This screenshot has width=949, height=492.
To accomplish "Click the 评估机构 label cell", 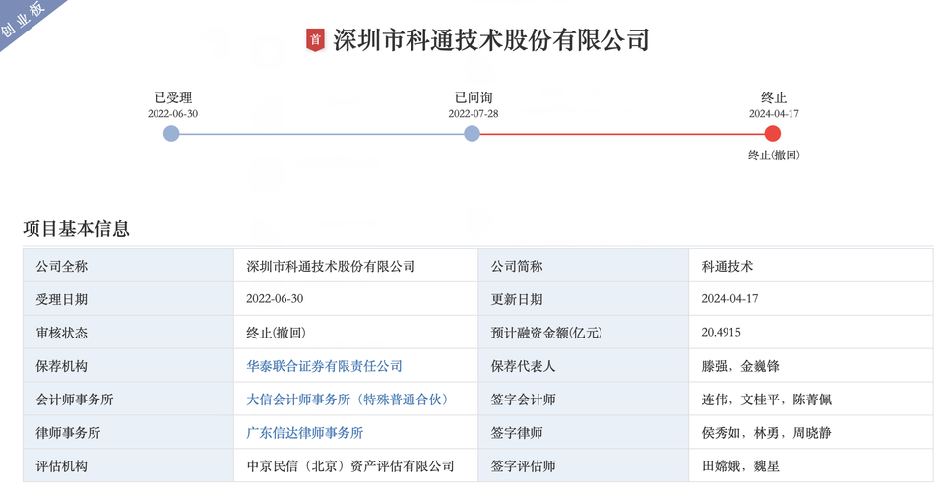I will [x=128, y=465].
